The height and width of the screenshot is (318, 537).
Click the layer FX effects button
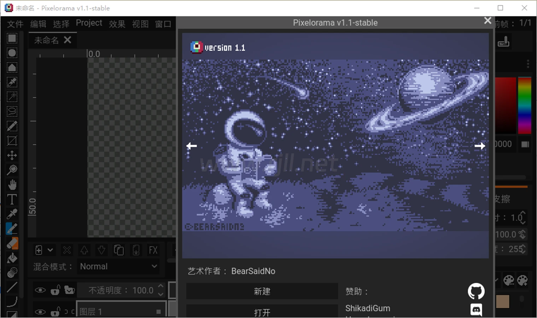coord(153,250)
